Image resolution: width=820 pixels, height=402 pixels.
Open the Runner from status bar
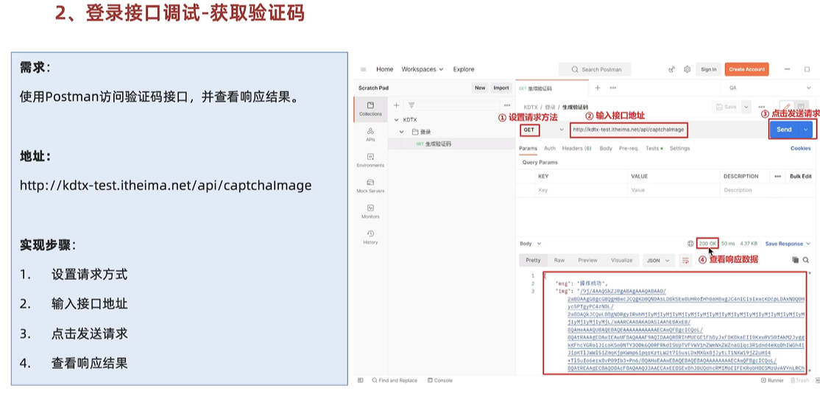point(771,381)
